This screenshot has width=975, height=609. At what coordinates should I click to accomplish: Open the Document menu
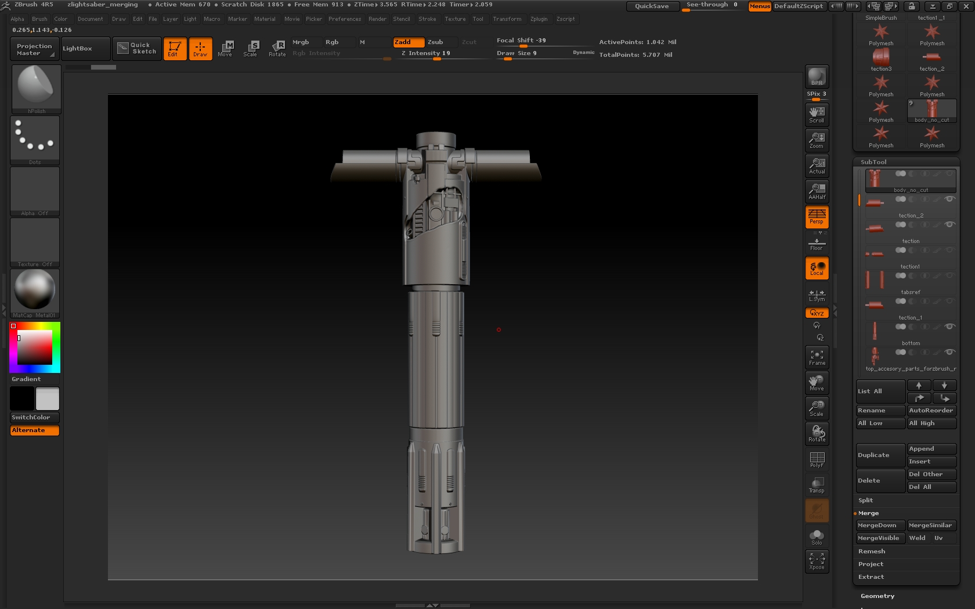coord(91,19)
